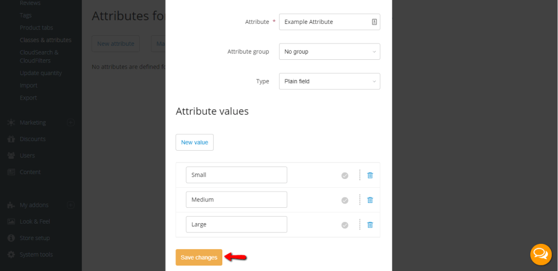Click the Marketing sidebar icon
The width and height of the screenshot is (558, 271).
pyautogui.click(x=11, y=122)
